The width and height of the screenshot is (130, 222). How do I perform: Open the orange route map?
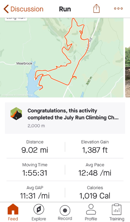[x=62, y=58]
